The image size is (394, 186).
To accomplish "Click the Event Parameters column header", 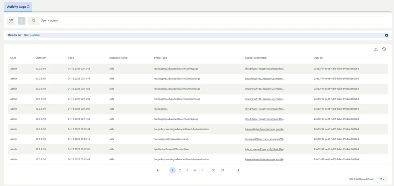I will [256, 58].
